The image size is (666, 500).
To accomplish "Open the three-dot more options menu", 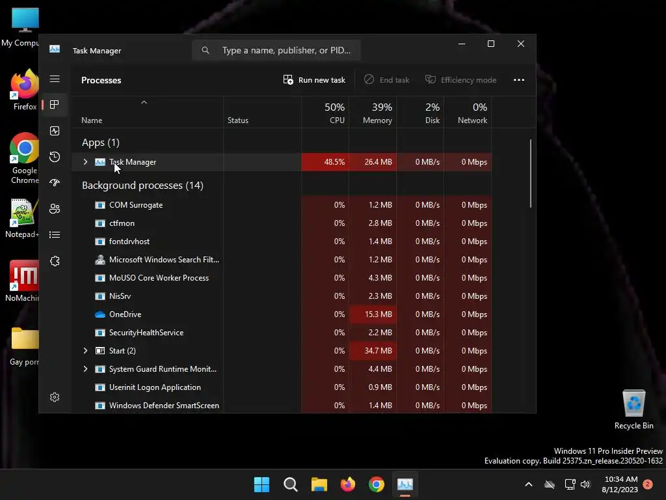I will [x=518, y=80].
